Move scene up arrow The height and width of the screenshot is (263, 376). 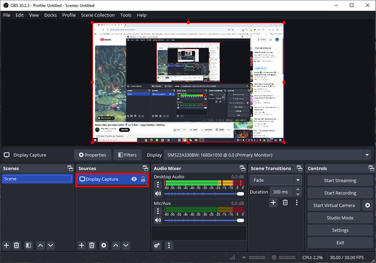point(40,245)
